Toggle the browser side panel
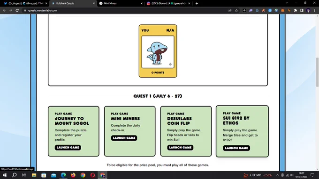Viewport: 319px width, 179px height. click(x=302, y=10)
